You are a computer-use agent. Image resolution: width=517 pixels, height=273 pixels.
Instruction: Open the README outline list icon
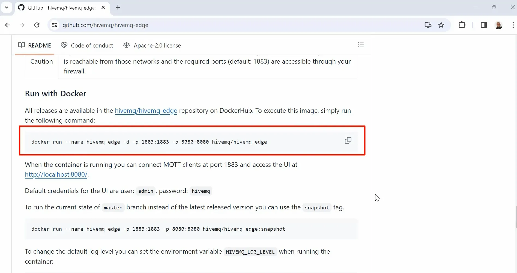361,45
